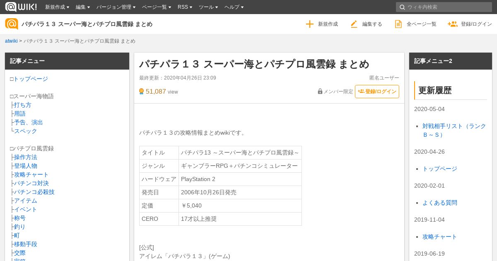Click the @WIKI logo in top bar
Viewport: 497px width, 261px height.
pyautogui.click(x=21, y=7)
